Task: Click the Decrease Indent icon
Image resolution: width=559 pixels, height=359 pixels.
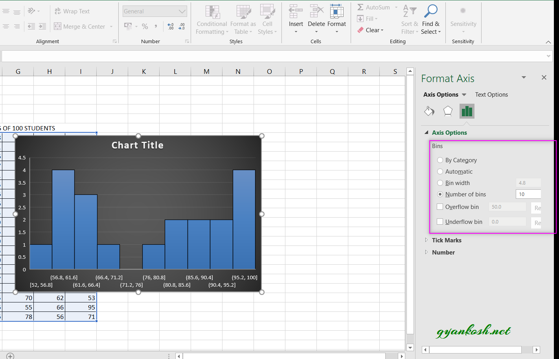Action: (x=31, y=26)
